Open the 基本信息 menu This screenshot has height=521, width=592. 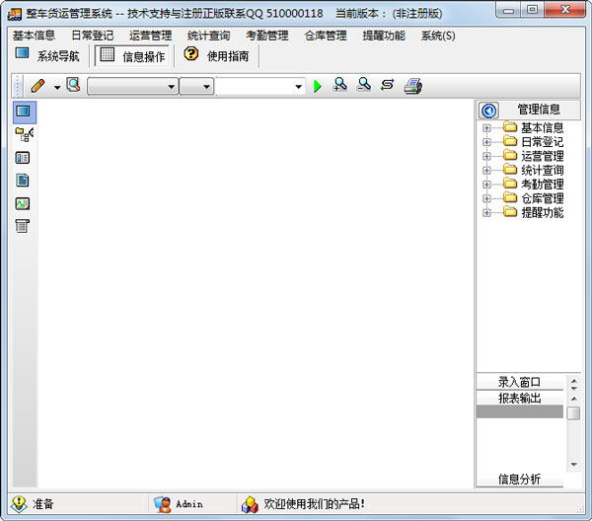34,36
